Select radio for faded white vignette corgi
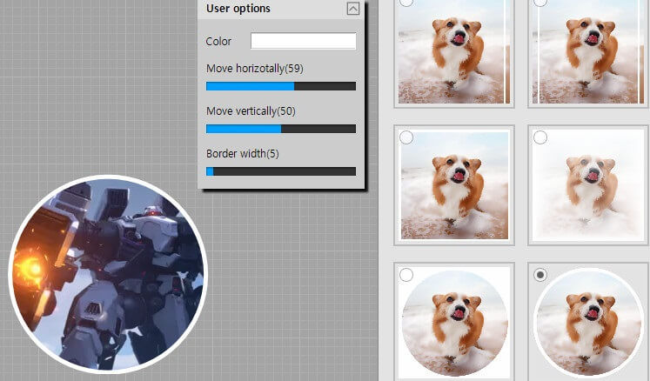Image resolution: width=650 pixels, height=381 pixels. point(540,137)
